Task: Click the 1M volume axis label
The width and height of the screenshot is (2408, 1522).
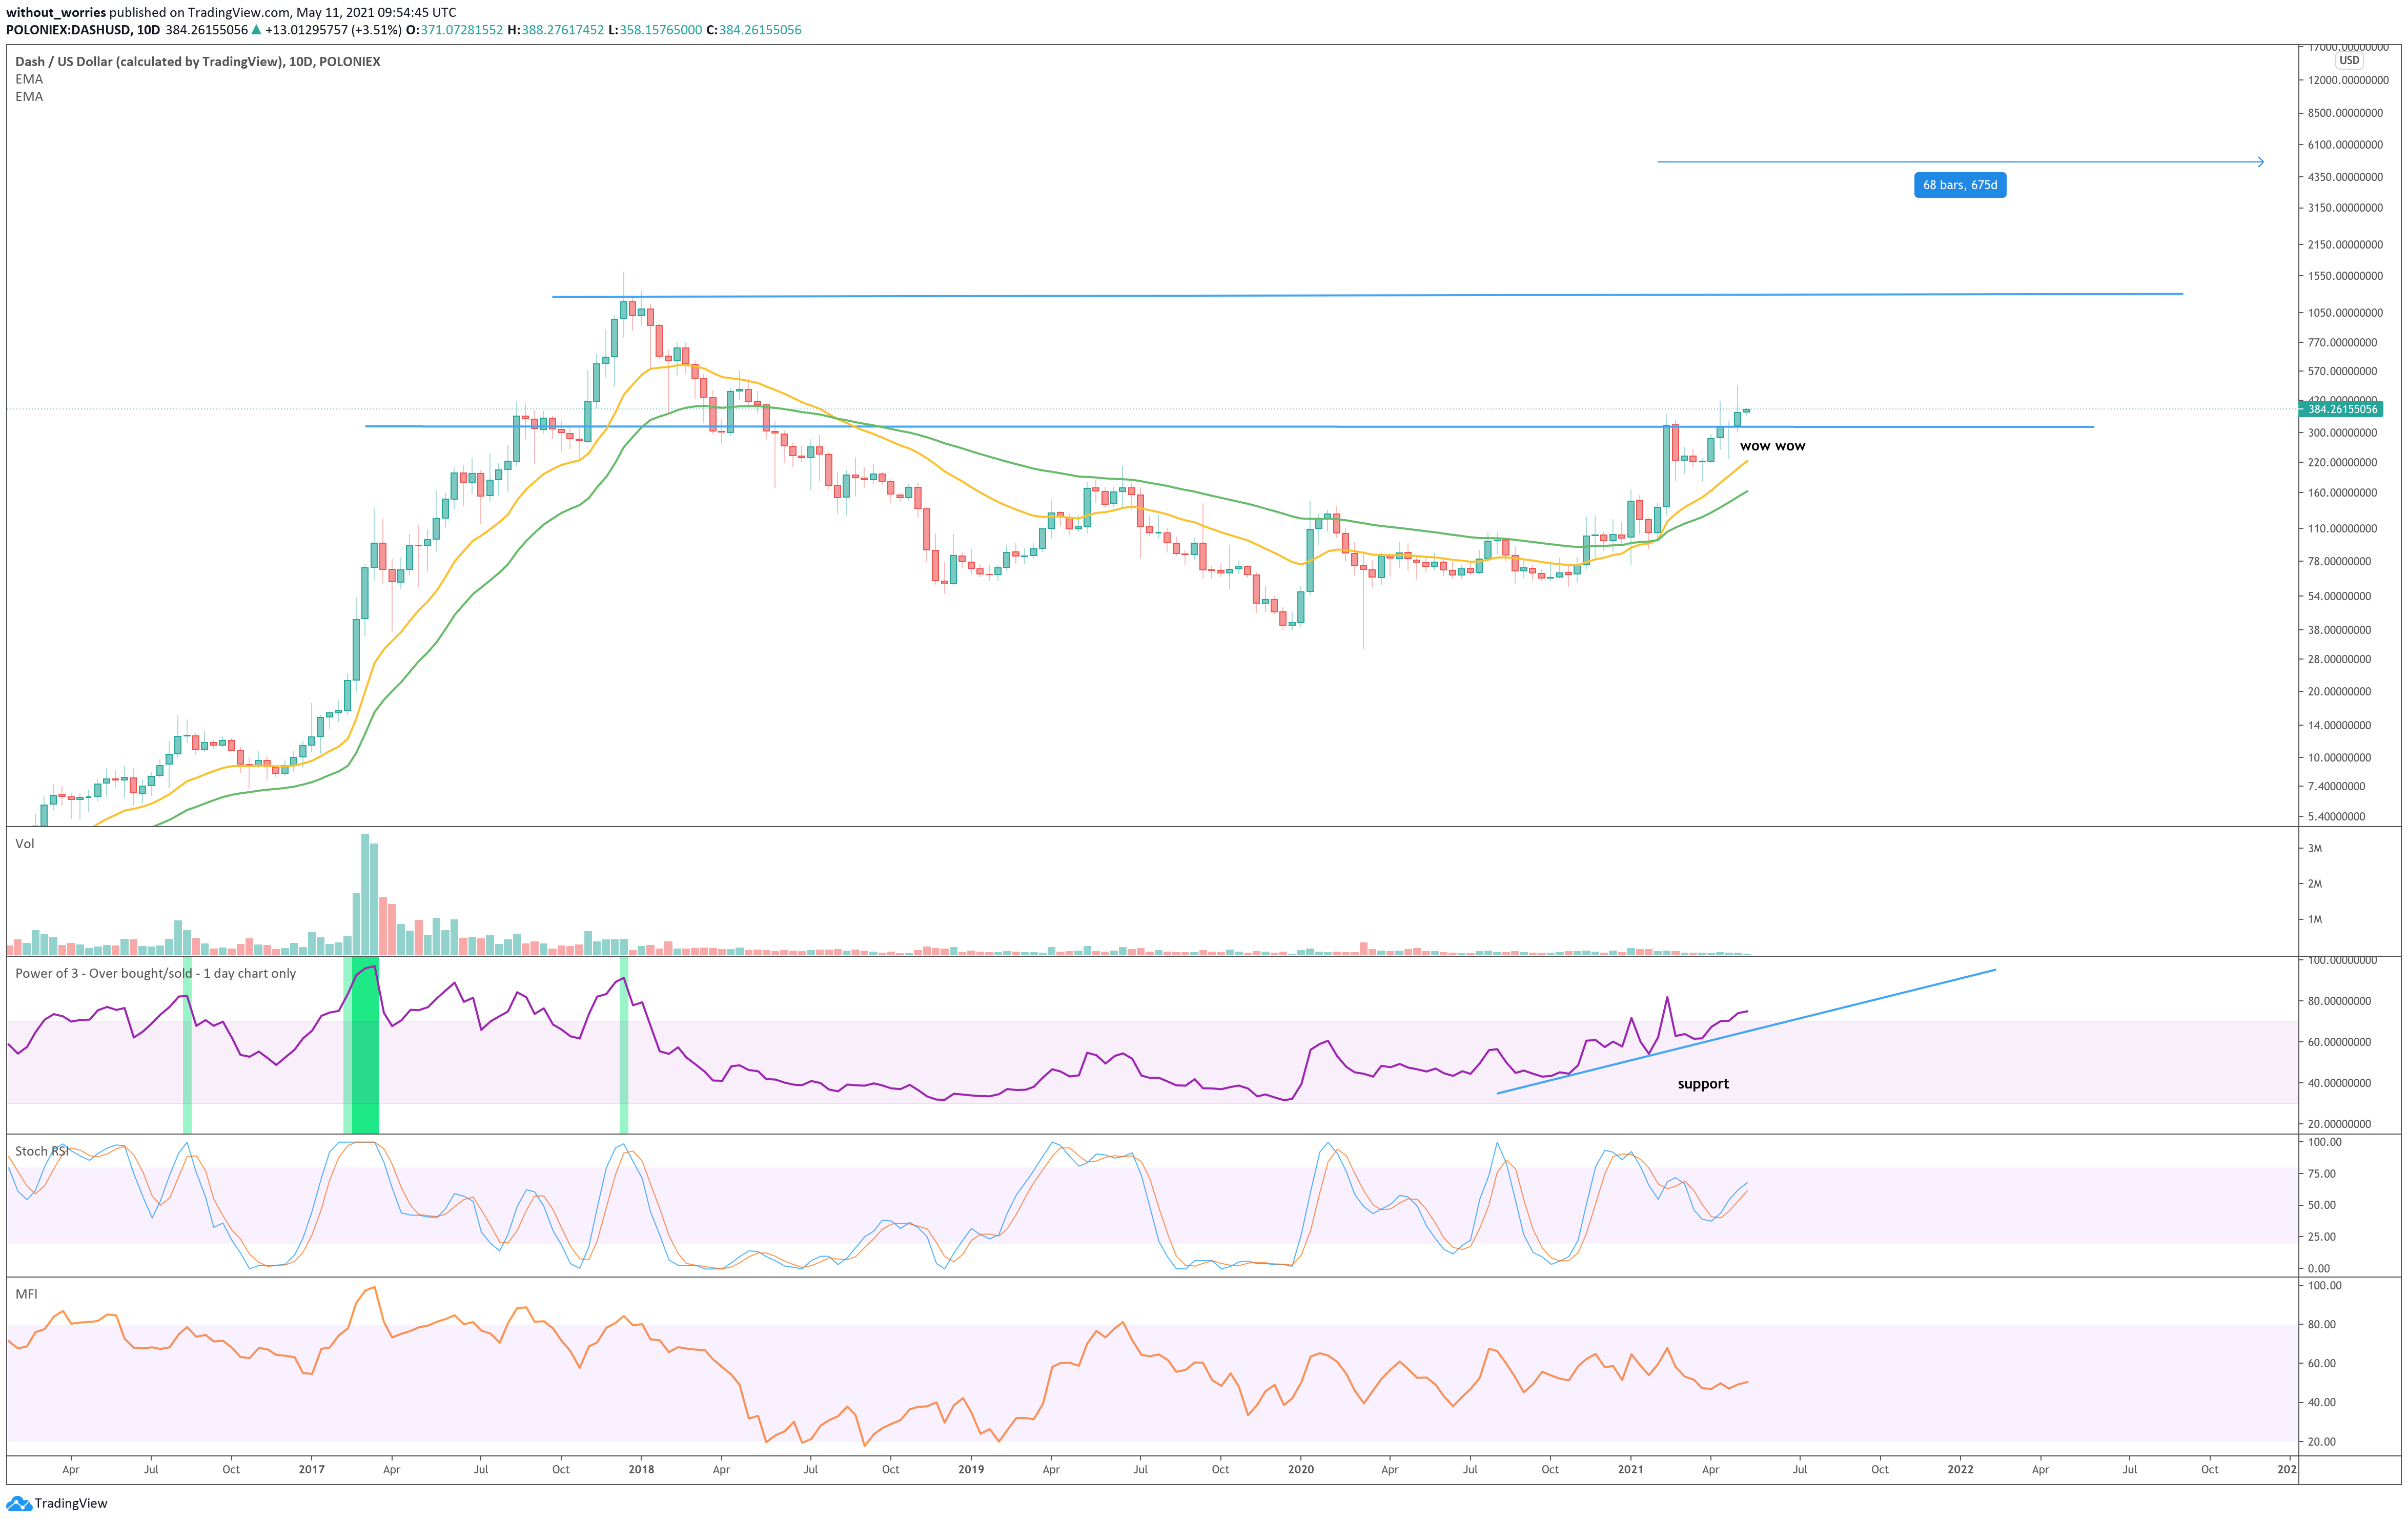Action: point(2315,919)
